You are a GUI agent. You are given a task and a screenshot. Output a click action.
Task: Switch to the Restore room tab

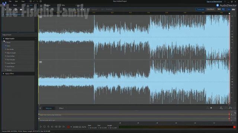click(x=47, y=5)
